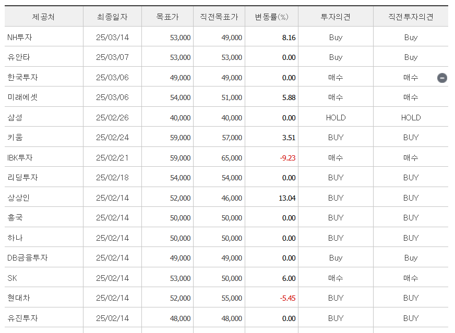Click SK's 매수 investment opinion
455x333 pixels.
click(336, 278)
